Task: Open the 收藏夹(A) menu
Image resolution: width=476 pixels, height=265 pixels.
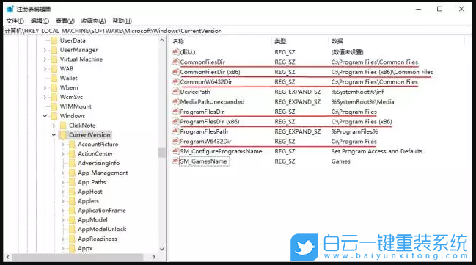Action: (x=93, y=21)
